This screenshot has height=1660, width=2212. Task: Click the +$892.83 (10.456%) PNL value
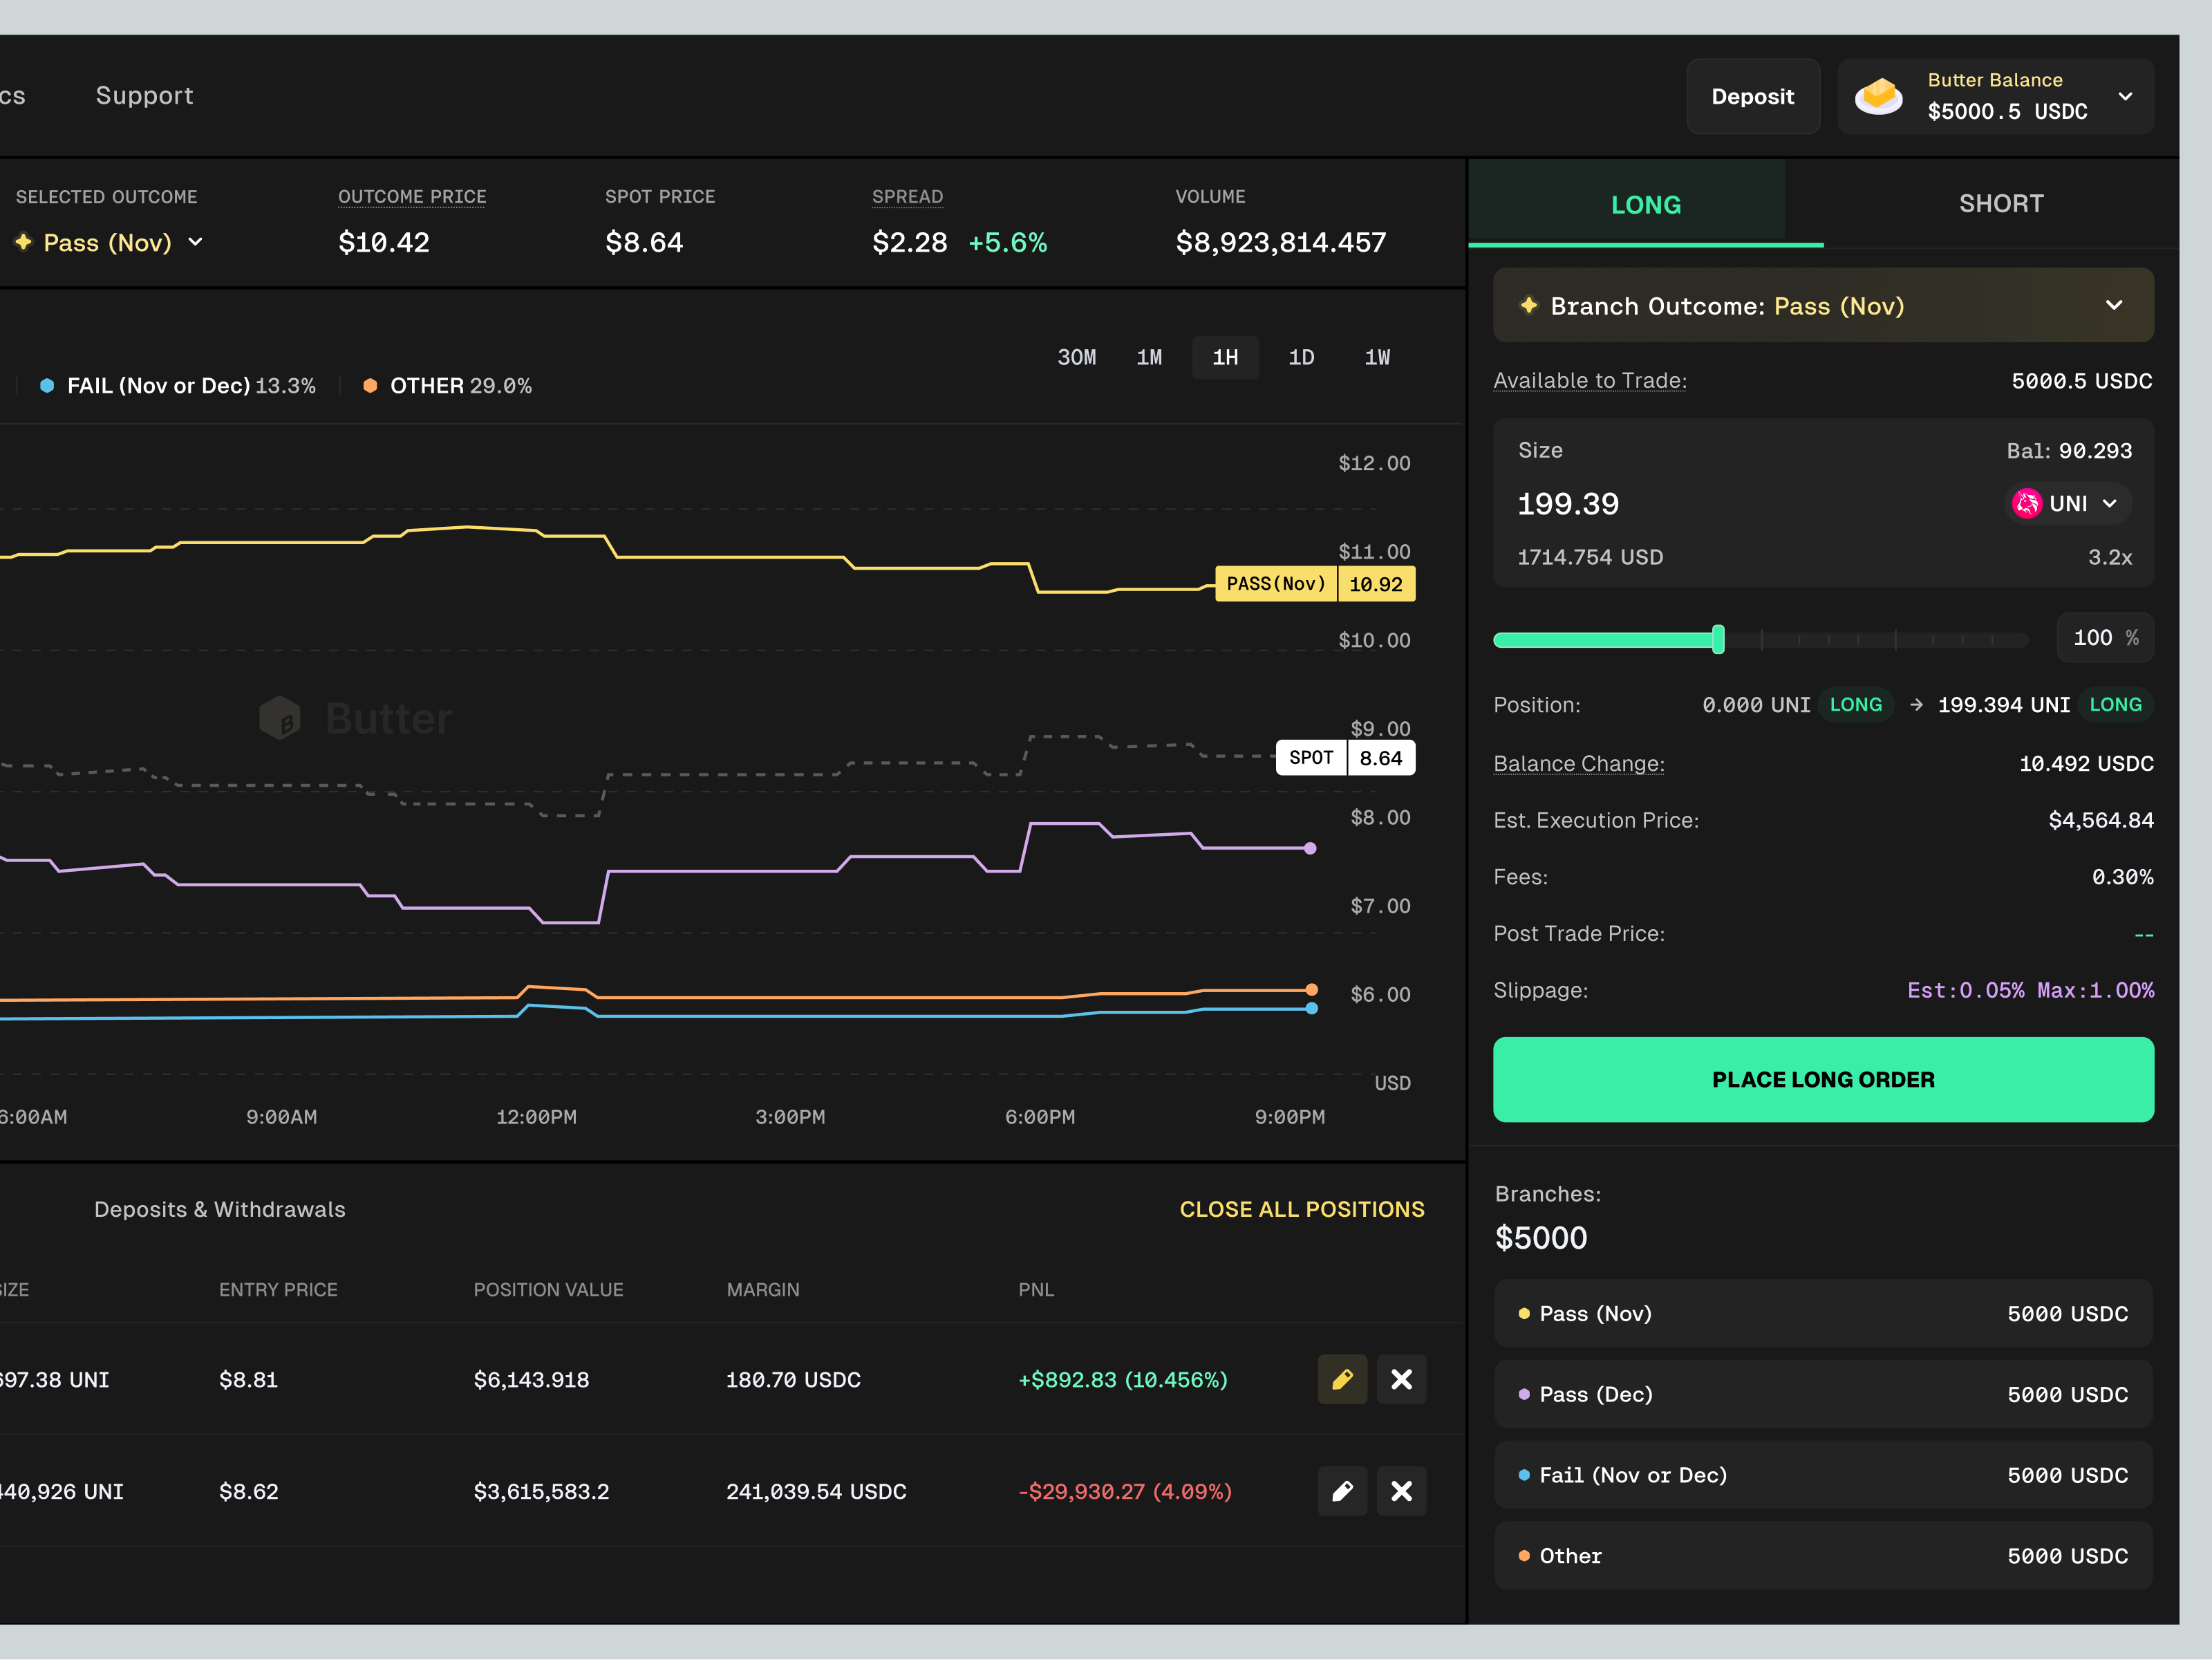tap(1122, 1380)
